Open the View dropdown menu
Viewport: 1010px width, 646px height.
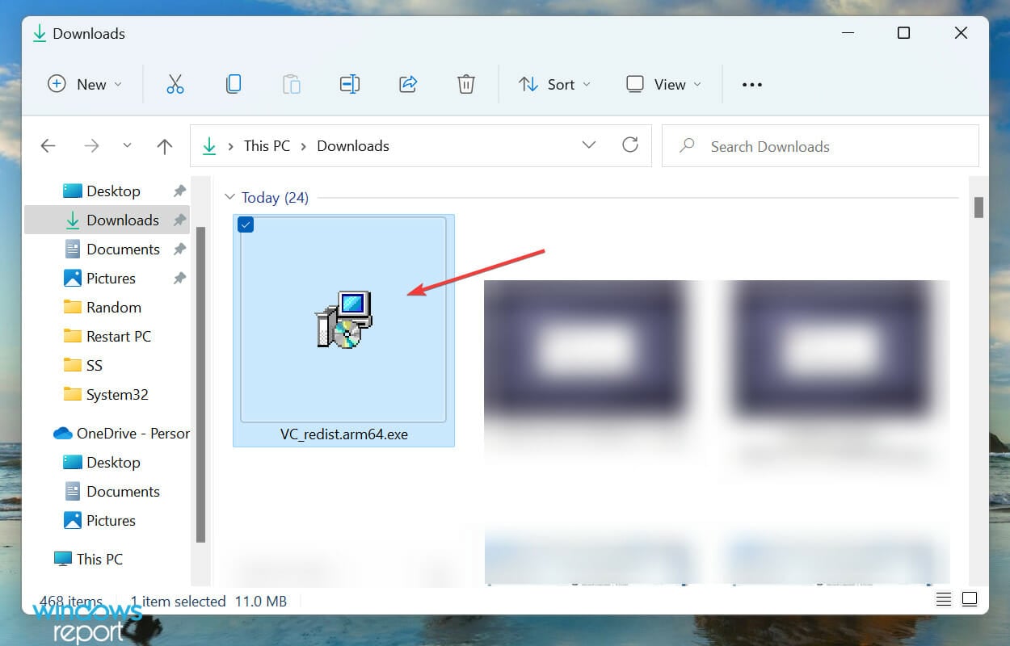coord(664,84)
